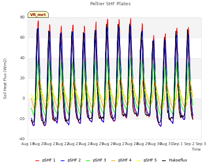
Task: Click the Sep 3 x-axis tick label
Action: click(x=201, y=144)
